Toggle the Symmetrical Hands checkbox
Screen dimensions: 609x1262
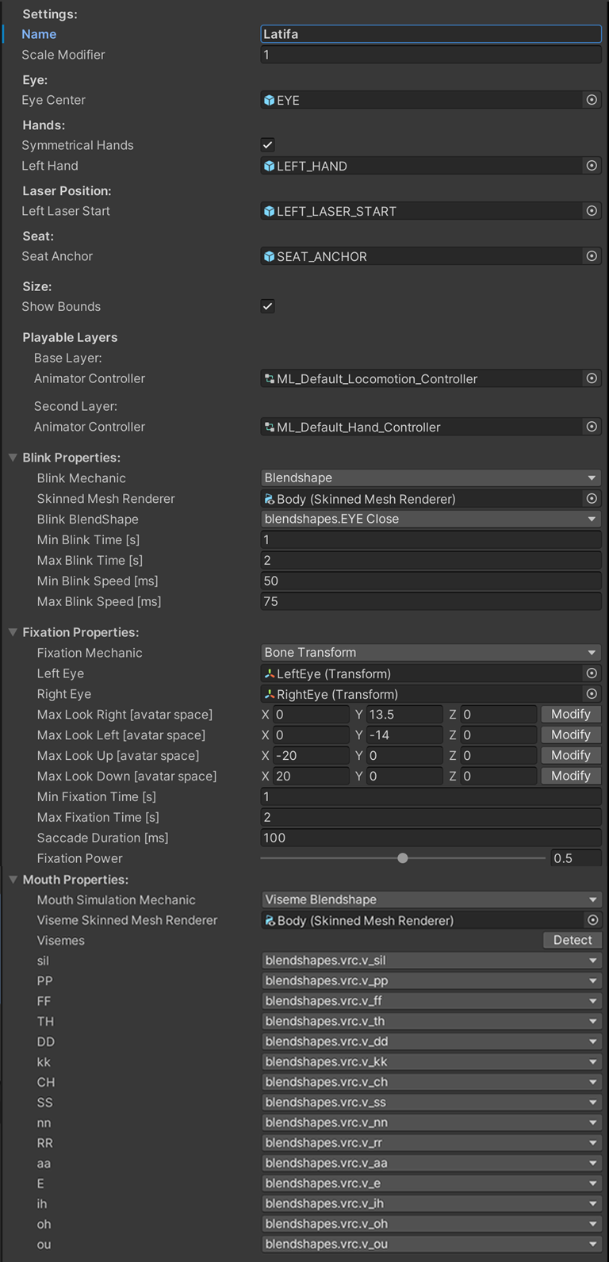pyautogui.click(x=268, y=145)
